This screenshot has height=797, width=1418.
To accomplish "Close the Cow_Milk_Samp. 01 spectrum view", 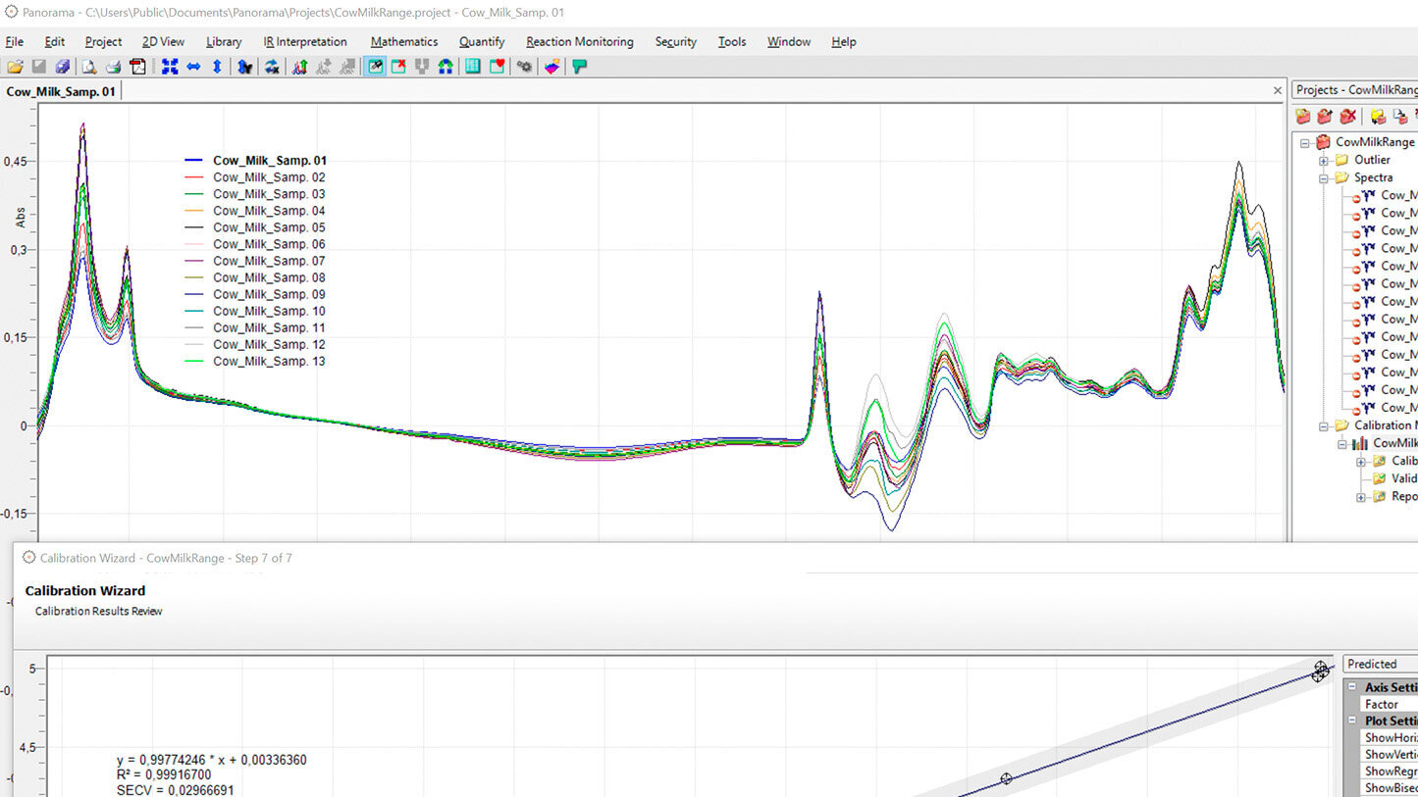I will pyautogui.click(x=1277, y=90).
